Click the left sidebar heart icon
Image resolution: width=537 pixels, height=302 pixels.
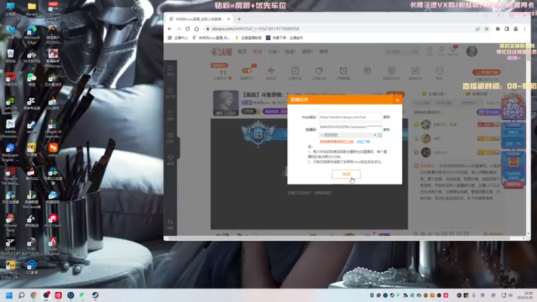pyautogui.click(x=170, y=68)
